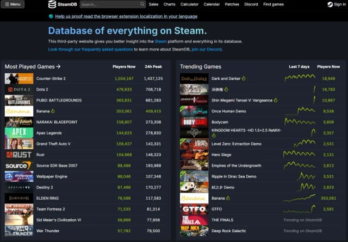The width and height of the screenshot is (348, 242).
Task: Open the hamburger Menu button
Action: 13,4
